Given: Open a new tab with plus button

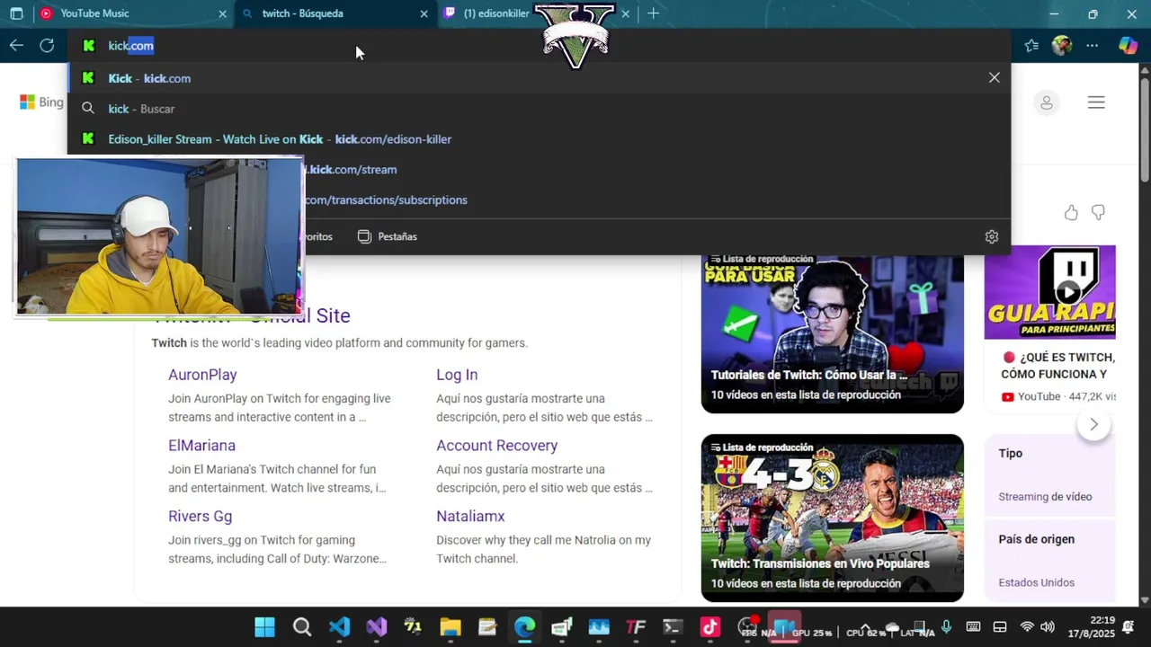Looking at the screenshot, I should 654,13.
